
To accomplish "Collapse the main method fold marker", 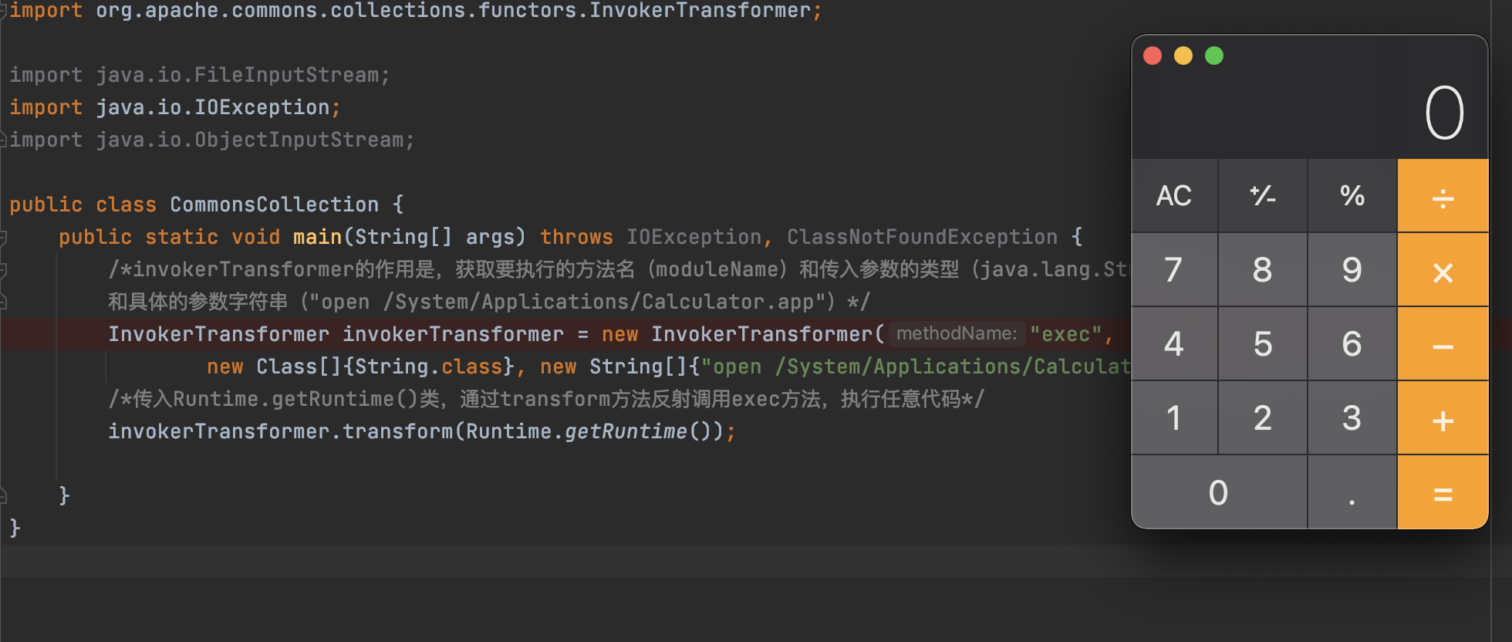I will (3, 237).
